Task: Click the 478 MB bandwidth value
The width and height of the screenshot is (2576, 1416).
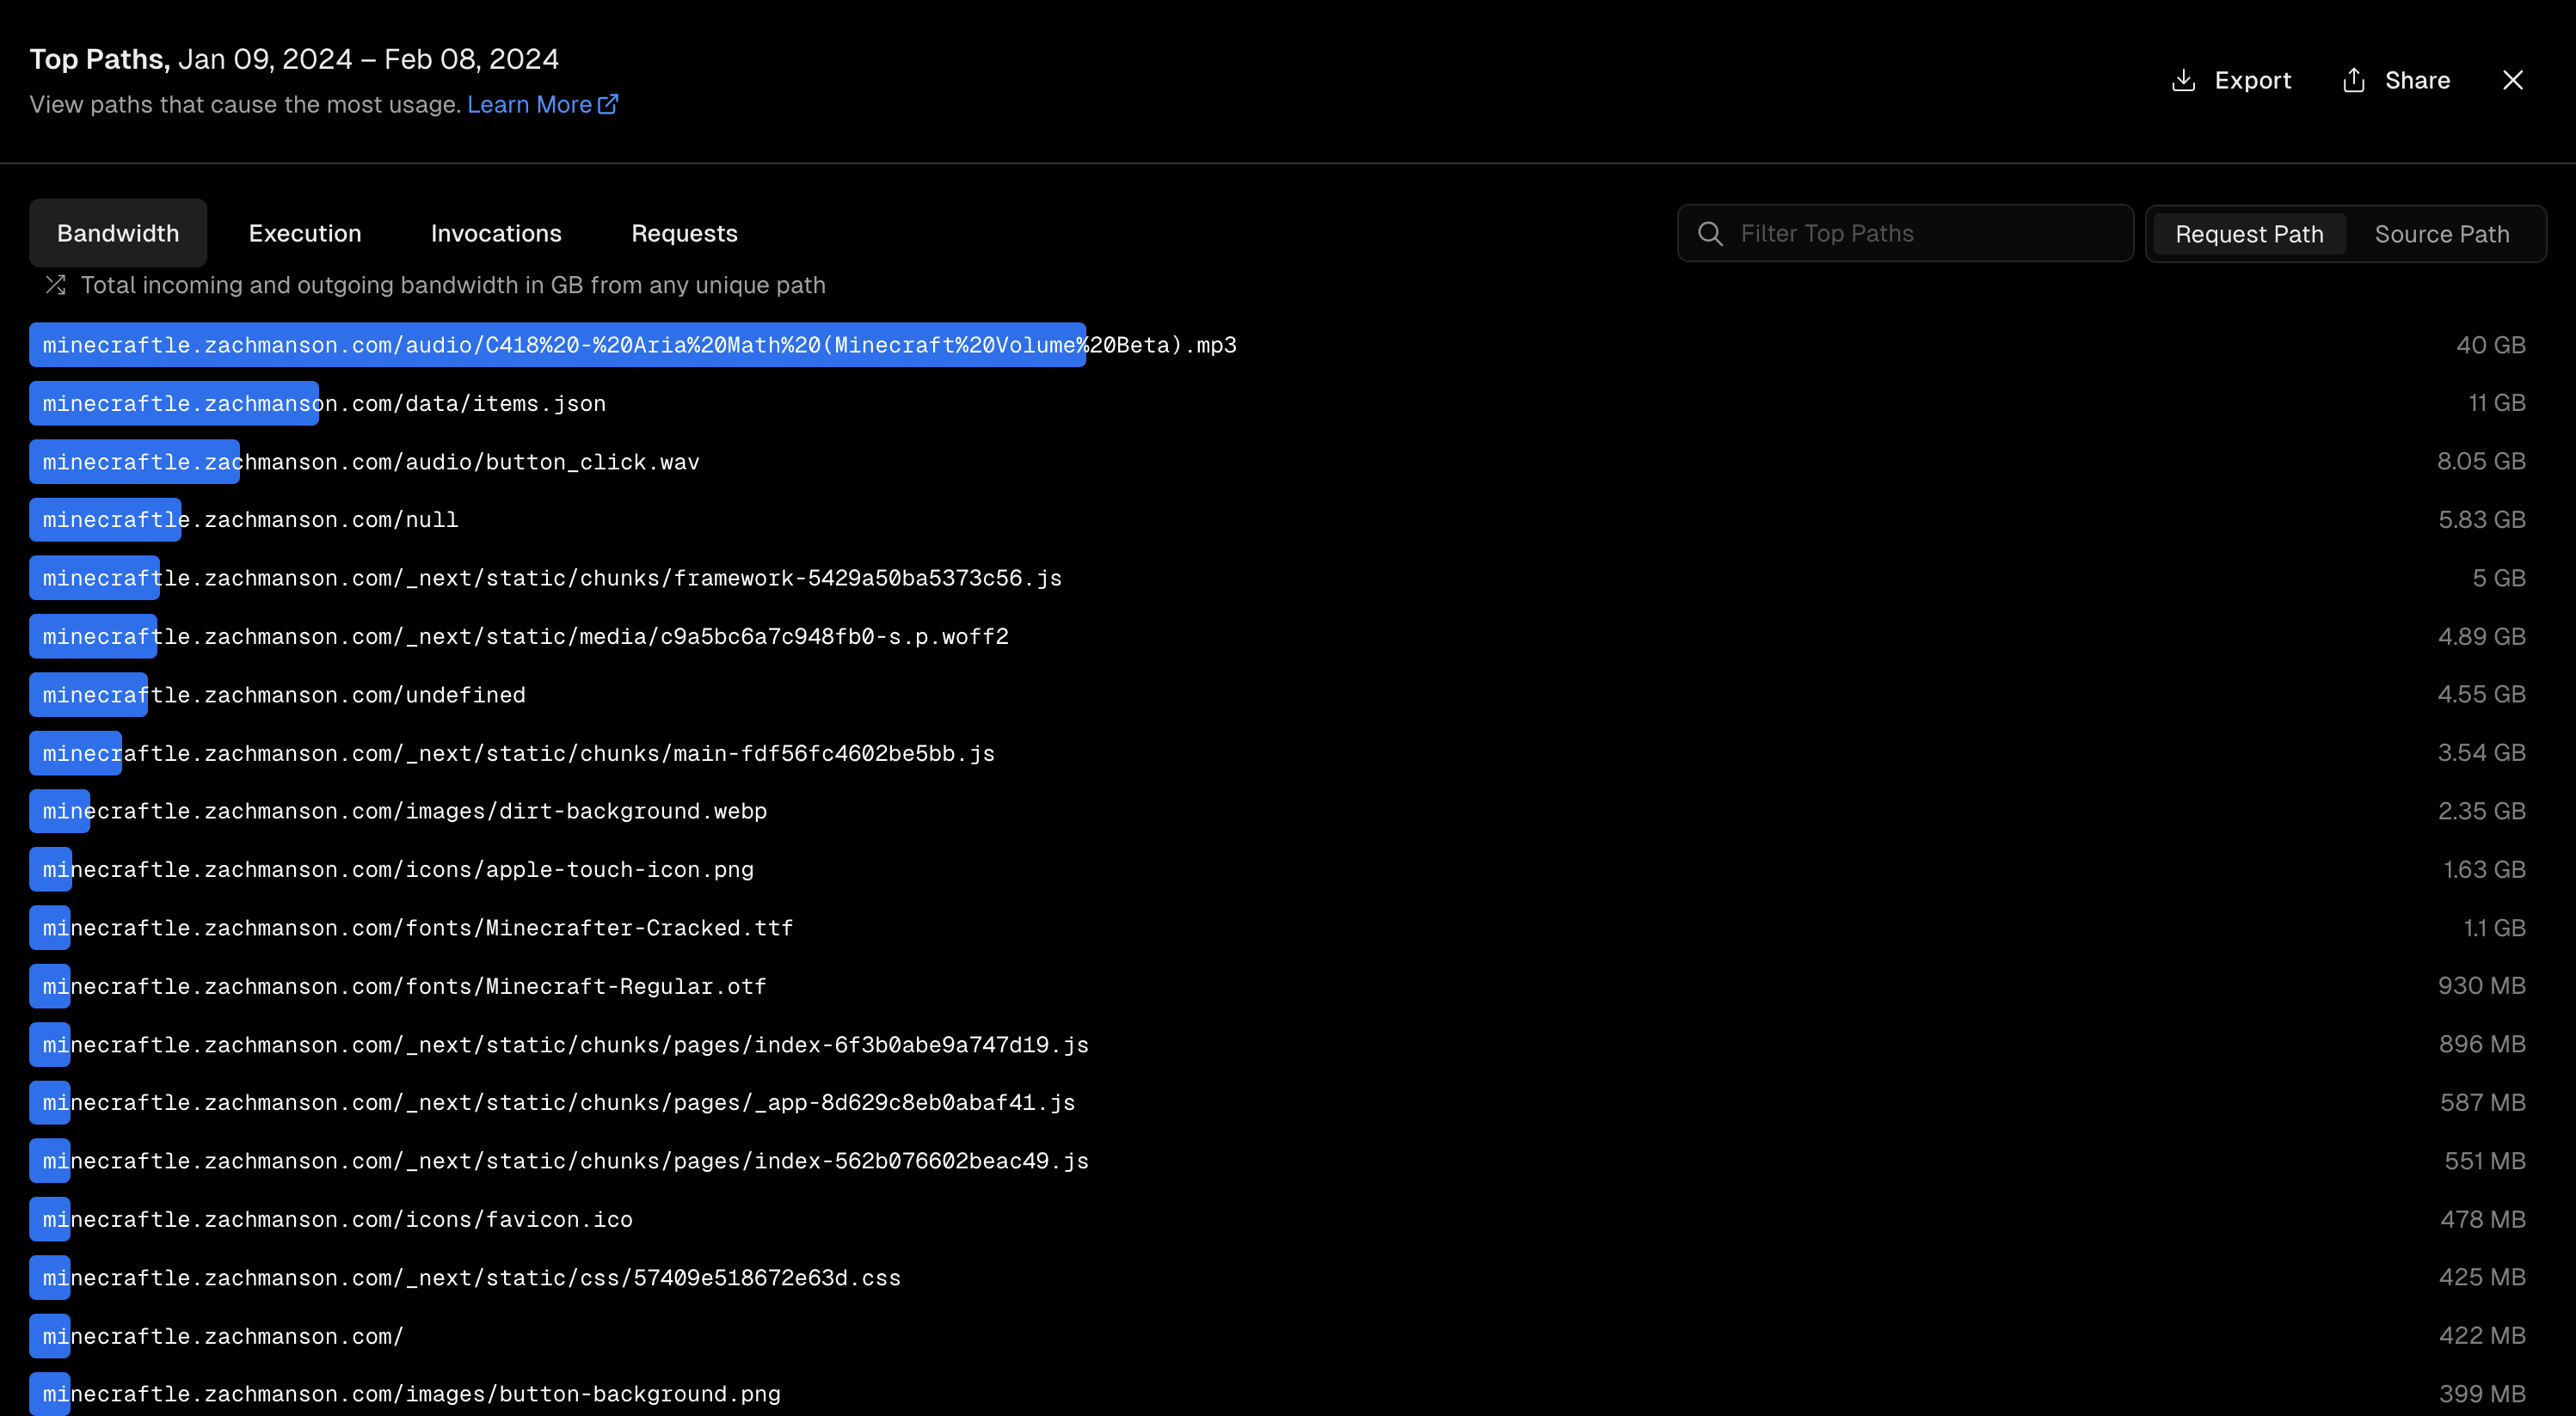Action: coord(2482,1219)
